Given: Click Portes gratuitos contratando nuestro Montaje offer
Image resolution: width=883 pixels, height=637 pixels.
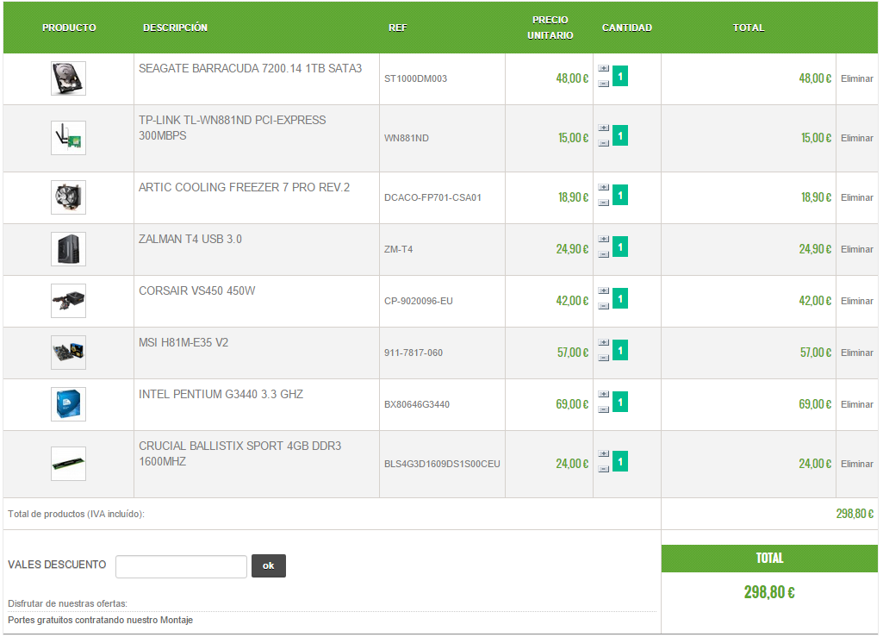Looking at the screenshot, I should (x=100, y=620).
